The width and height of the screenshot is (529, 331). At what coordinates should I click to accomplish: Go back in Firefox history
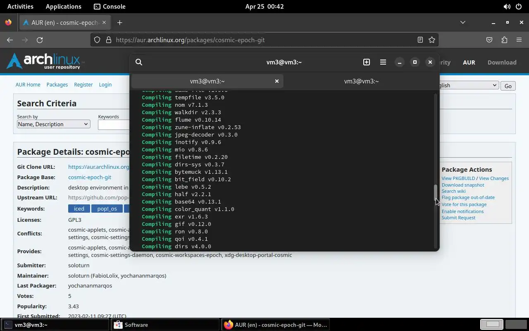10,40
